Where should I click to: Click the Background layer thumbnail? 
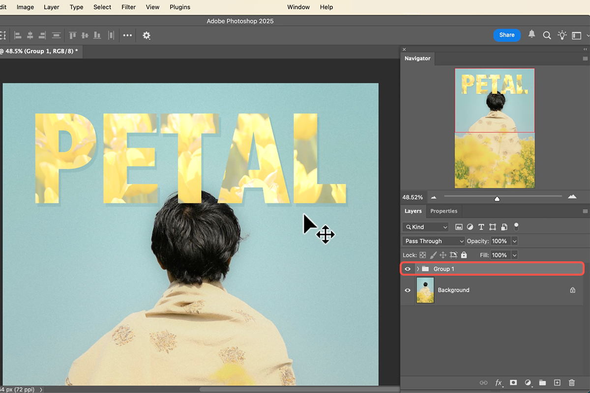point(425,290)
